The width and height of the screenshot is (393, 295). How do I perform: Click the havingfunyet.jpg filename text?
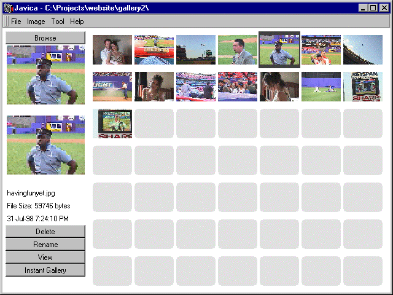point(31,193)
